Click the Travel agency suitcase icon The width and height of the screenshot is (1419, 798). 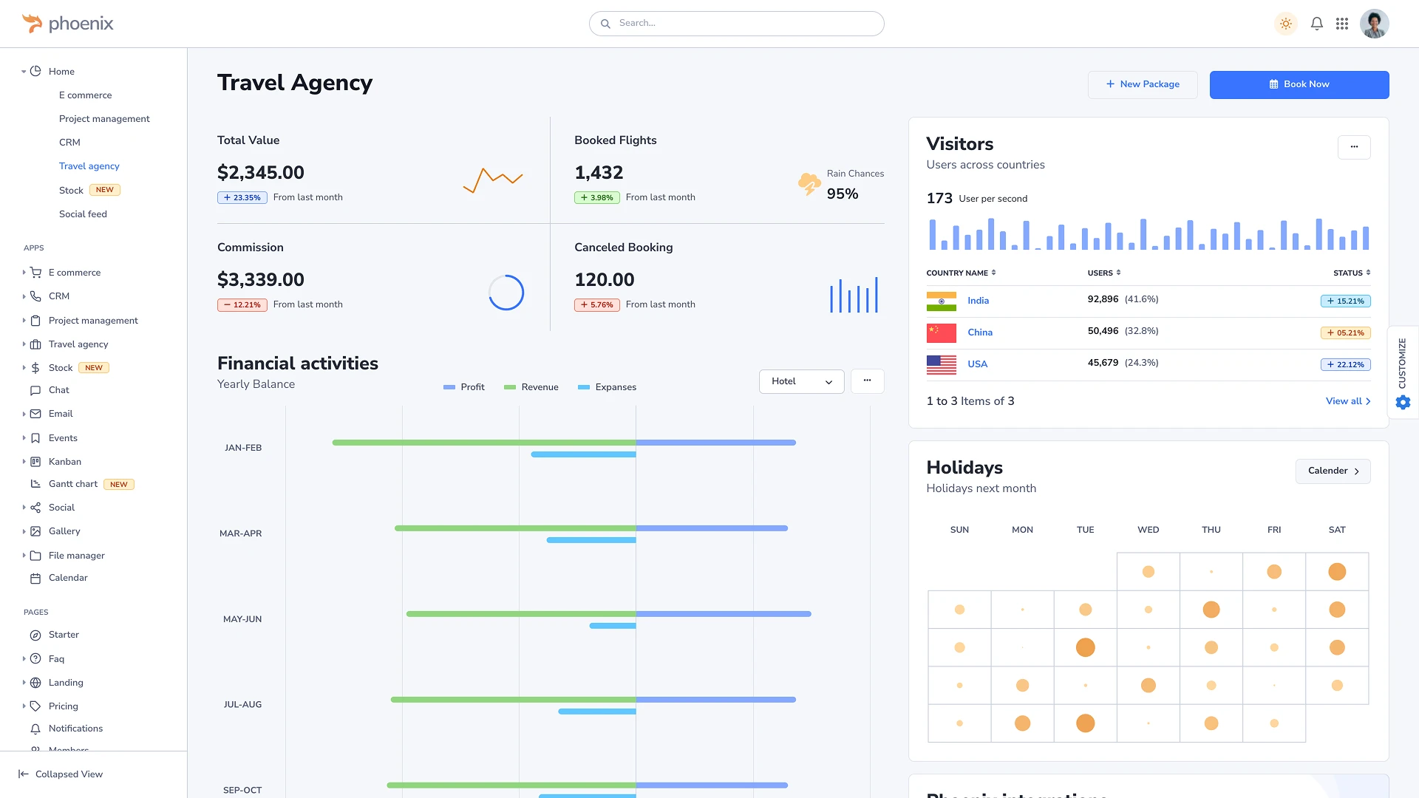click(x=35, y=344)
